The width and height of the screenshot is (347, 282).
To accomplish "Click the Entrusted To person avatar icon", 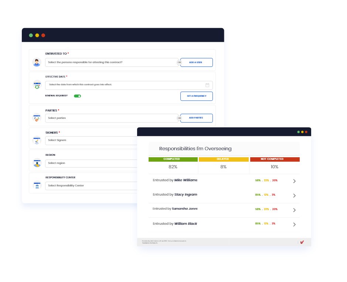I will coord(37,62).
